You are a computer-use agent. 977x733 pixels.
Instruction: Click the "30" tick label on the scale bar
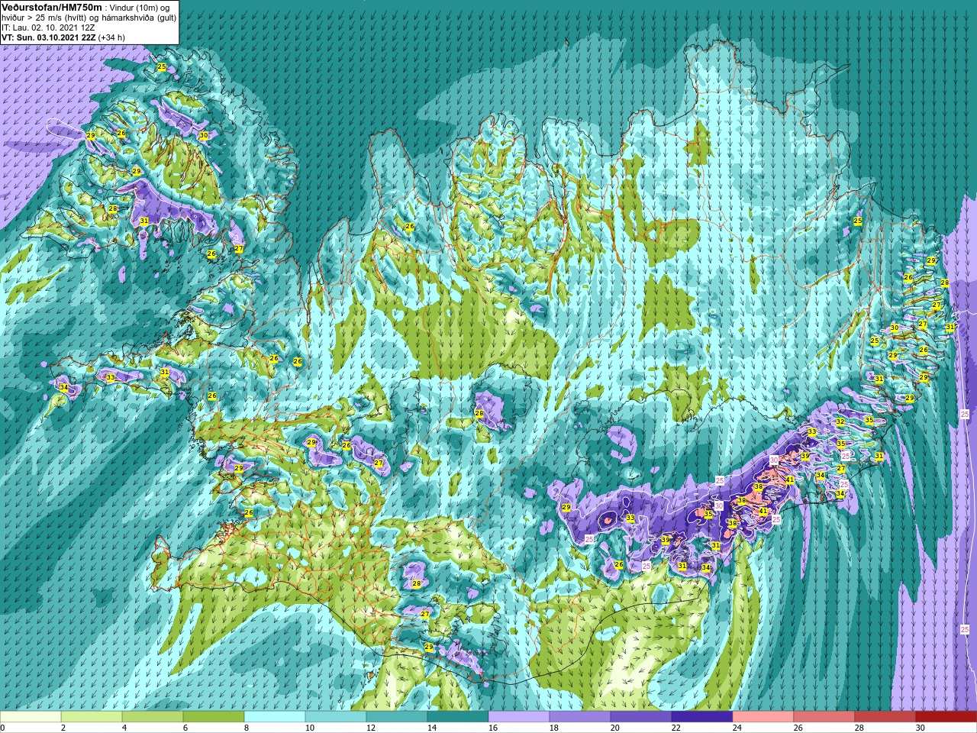coord(919,728)
